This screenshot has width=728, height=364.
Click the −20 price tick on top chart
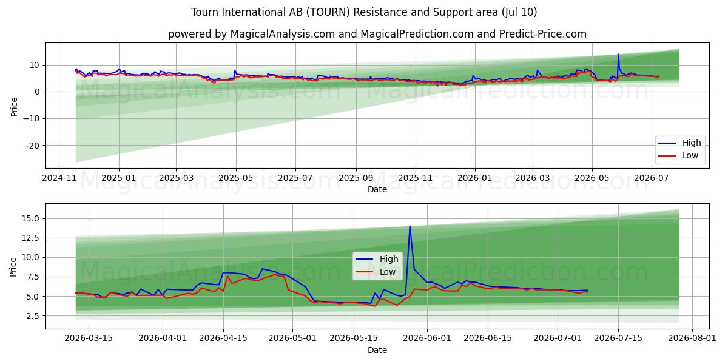[30, 146]
